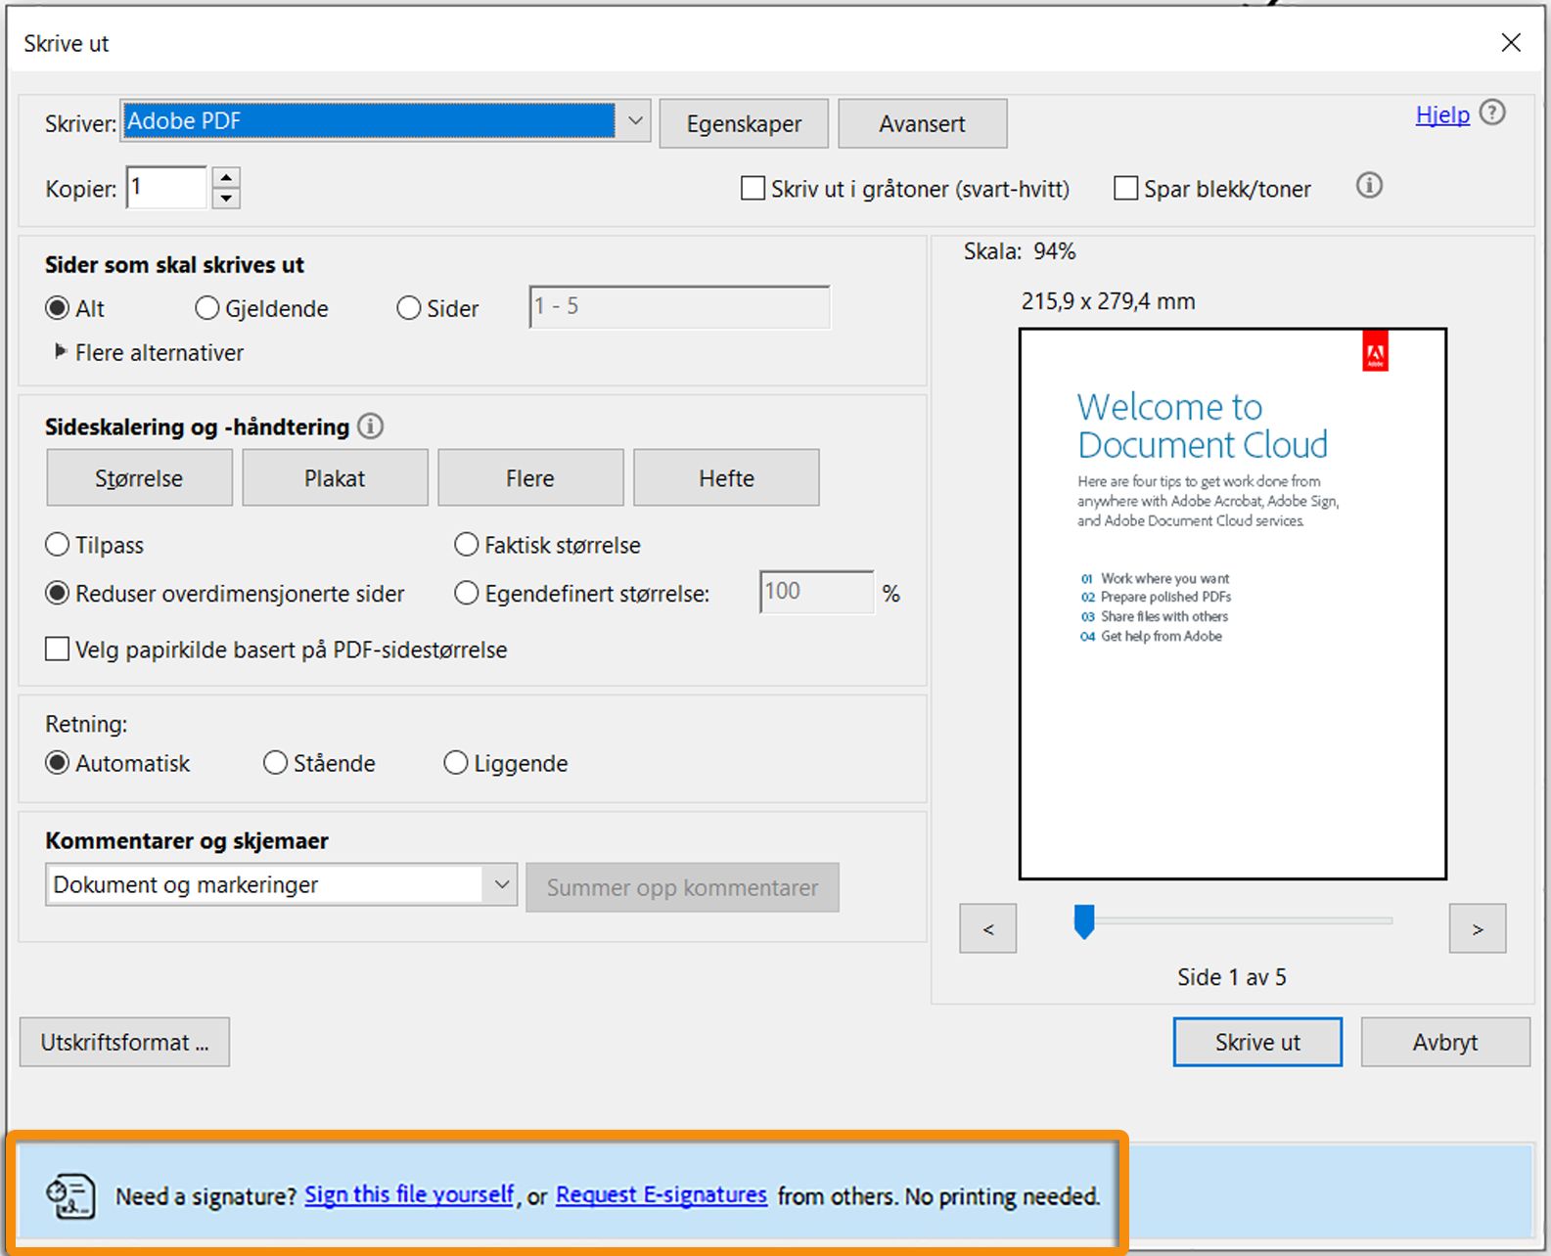Click the custom size percentage field
The height and width of the screenshot is (1256, 1551).
(x=816, y=592)
